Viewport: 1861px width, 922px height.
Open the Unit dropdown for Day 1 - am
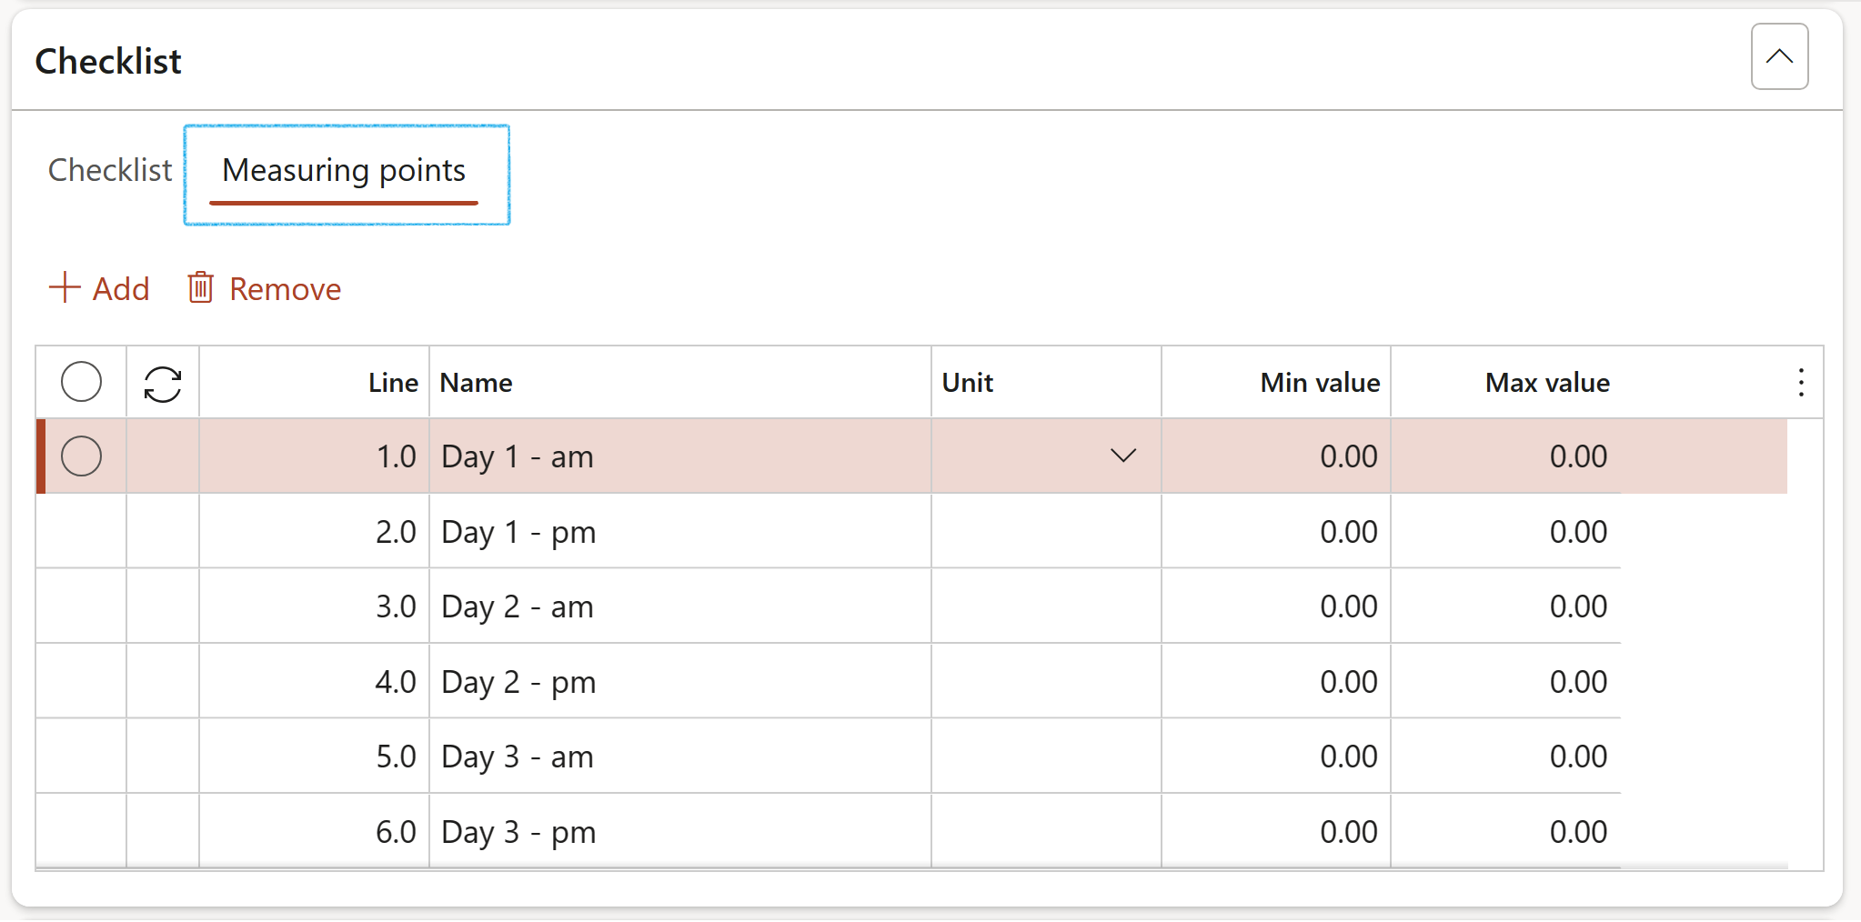(x=1123, y=456)
